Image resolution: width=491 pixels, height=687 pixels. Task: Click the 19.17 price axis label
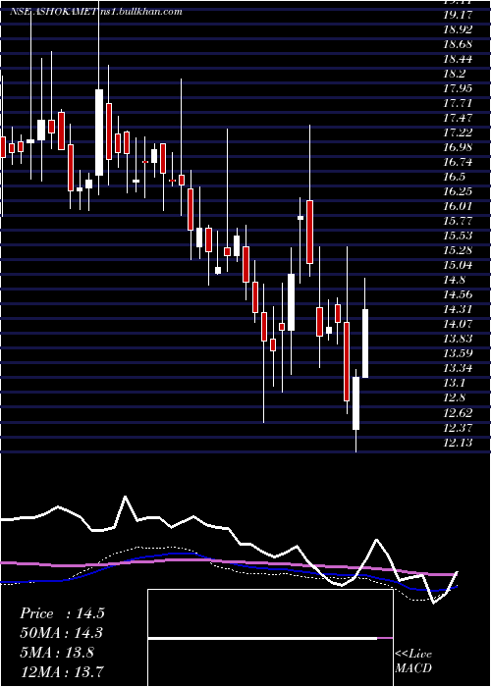pos(458,15)
